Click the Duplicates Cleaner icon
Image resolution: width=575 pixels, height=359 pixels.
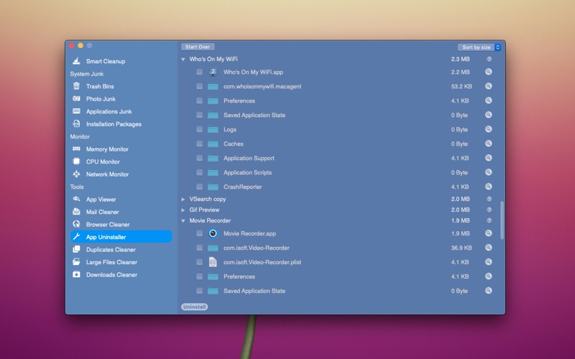pos(76,249)
